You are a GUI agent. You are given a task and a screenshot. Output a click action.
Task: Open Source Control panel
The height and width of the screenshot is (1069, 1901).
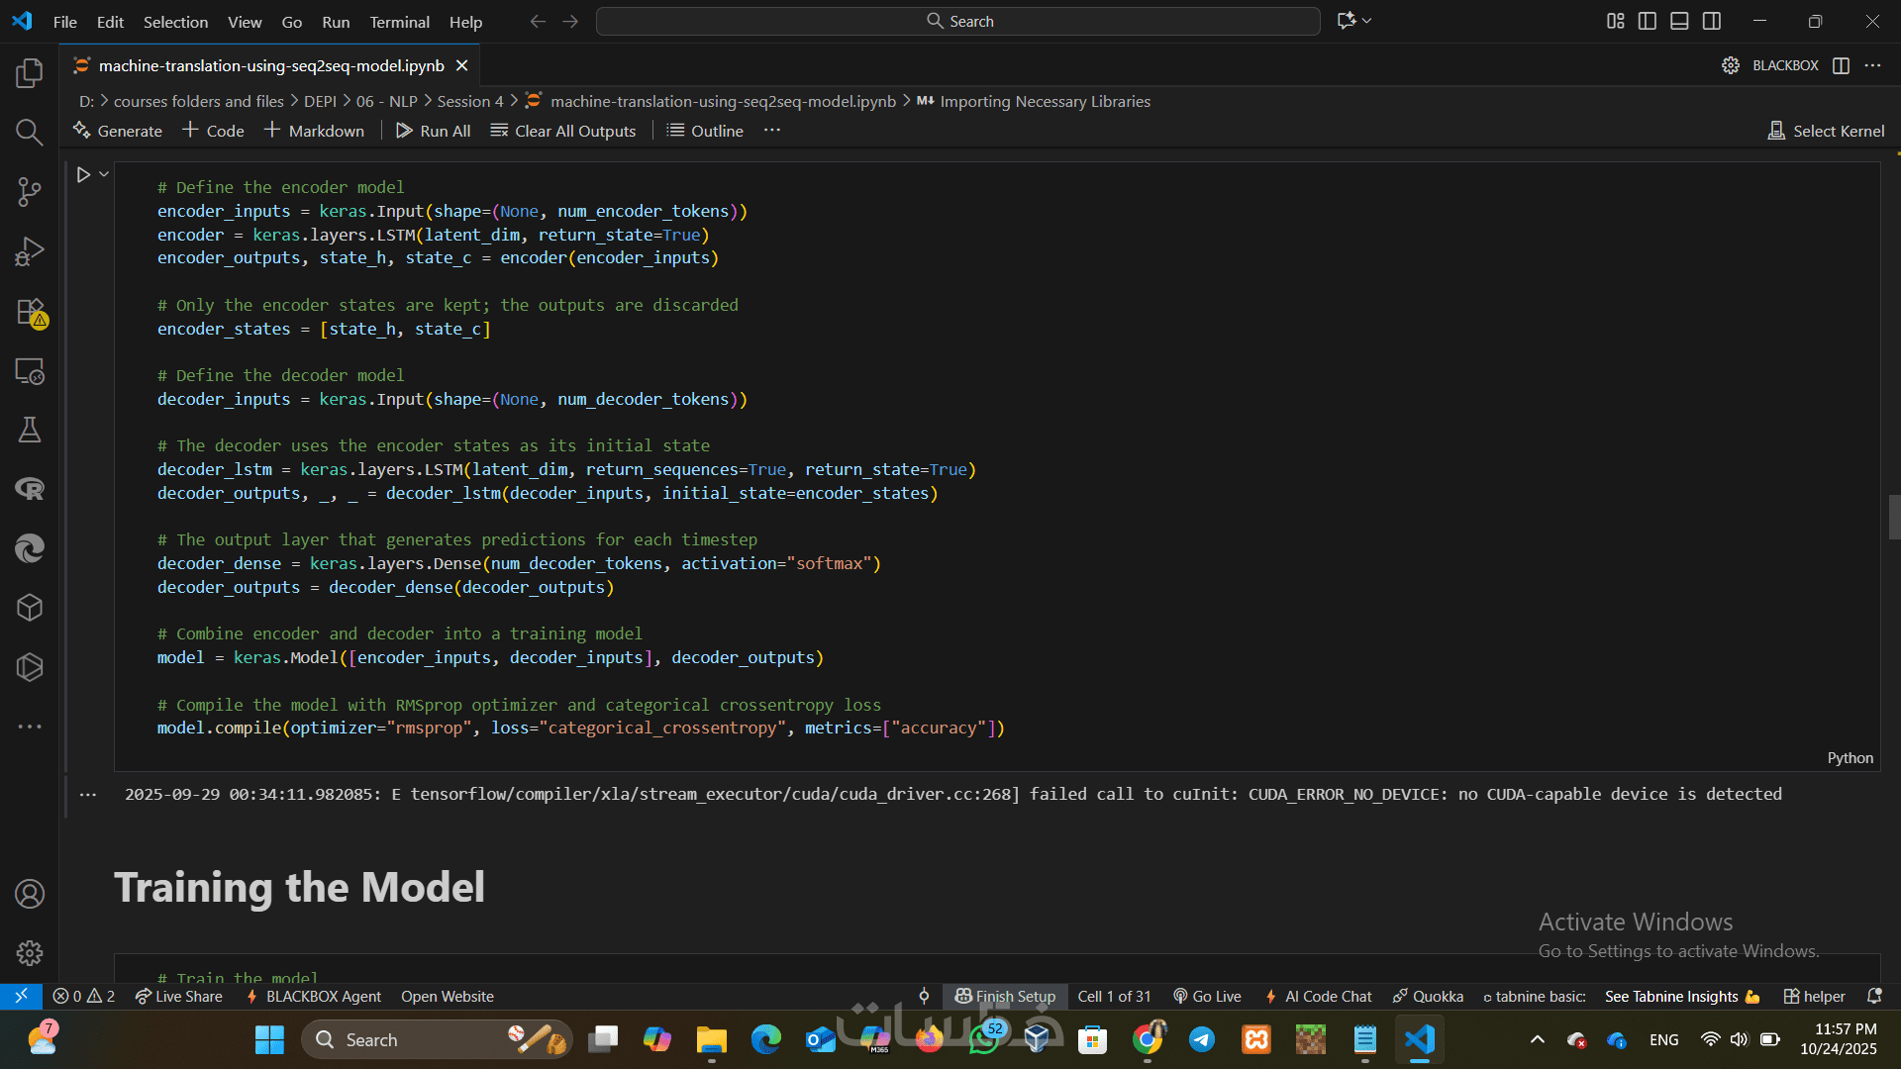[x=30, y=192]
